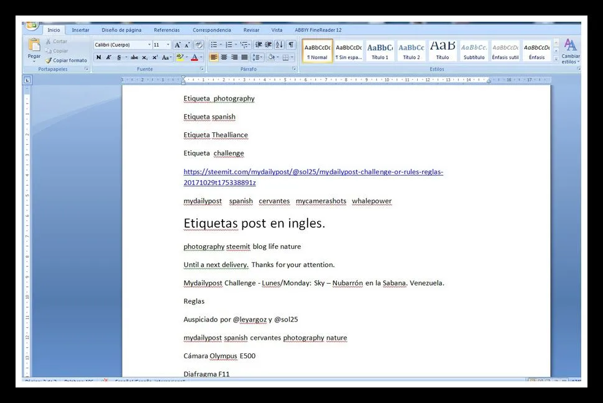This screenshot has height=403, width=603.
Task: Center-align text with the center alignment icon
Action: 224,57
